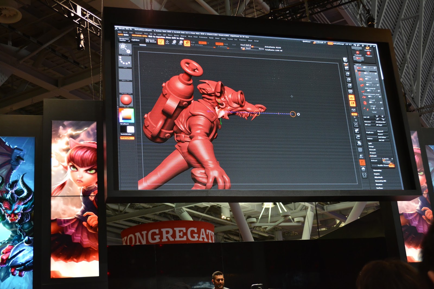This screenshot has height=289, width=434.
Task: Click the Rotate view icon on right shelf
Action: tap(359, 143)
